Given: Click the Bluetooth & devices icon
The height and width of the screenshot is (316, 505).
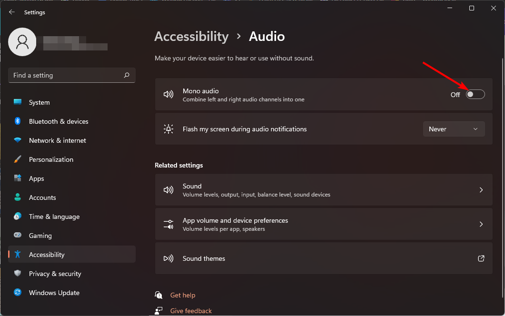Looking at the screenshot, I should coord(18,121).
